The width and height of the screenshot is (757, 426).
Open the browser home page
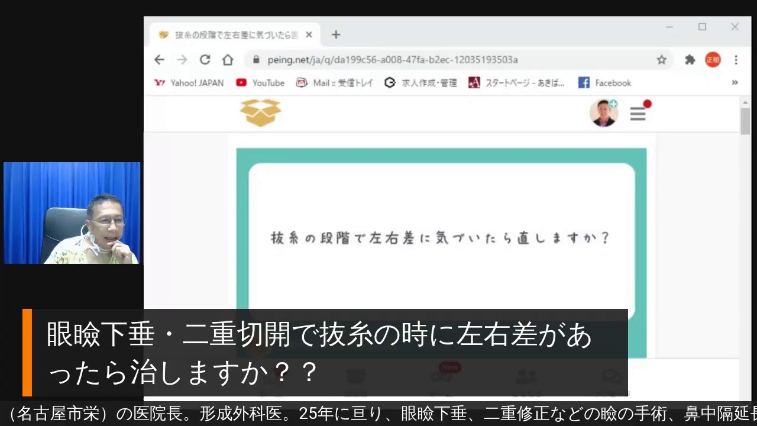point(228,60)
